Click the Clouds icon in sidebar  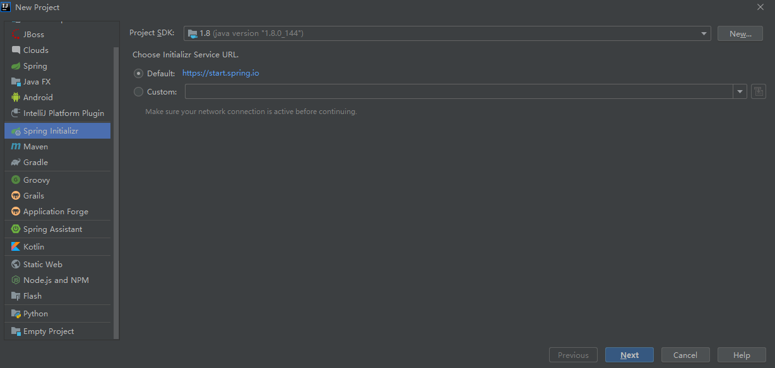[x=16, y=50]
